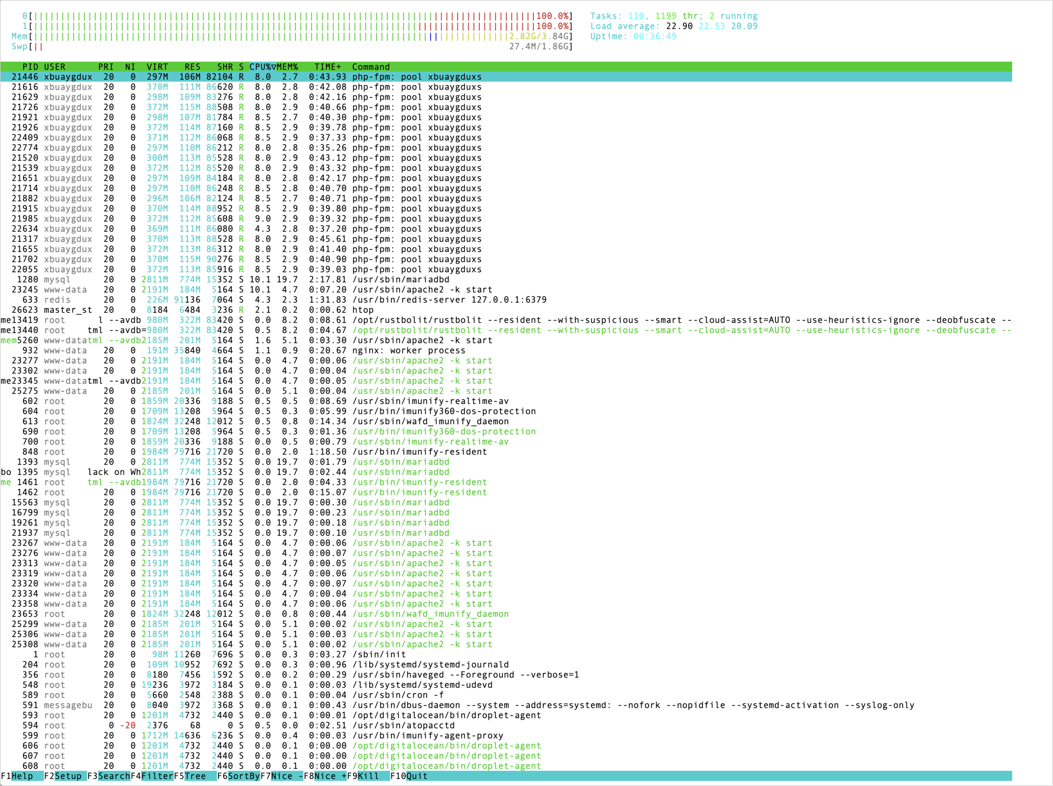Image resolution: width=1053 pixels, height=786 pixels.
Task: Select wafd_imunify_daemon row PID 613
Action: 506,421
